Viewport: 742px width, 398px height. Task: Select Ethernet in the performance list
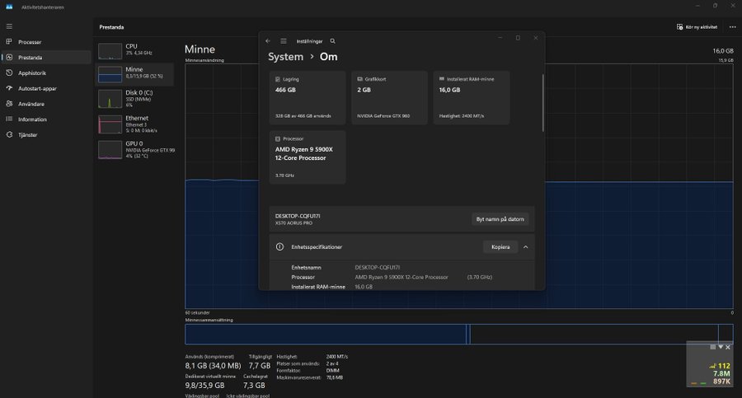point(135,124)
